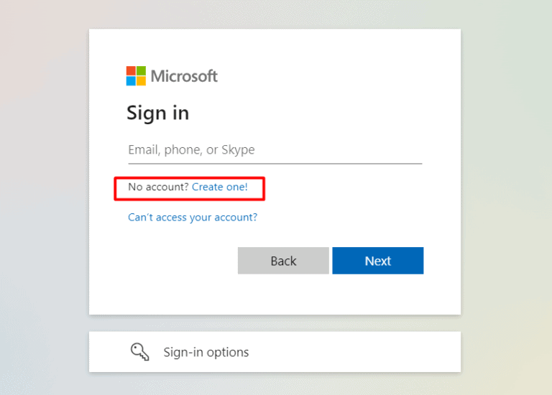Click the green square of Microsoft logo
This screenshot has width=552, height=395.
(141, 70)
